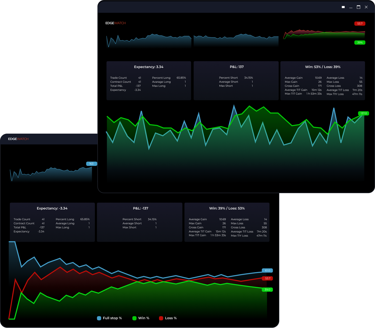375x328 pixels.
Task: Select 'Average TIT Gain' in the front window
Action: coord(296,90)
